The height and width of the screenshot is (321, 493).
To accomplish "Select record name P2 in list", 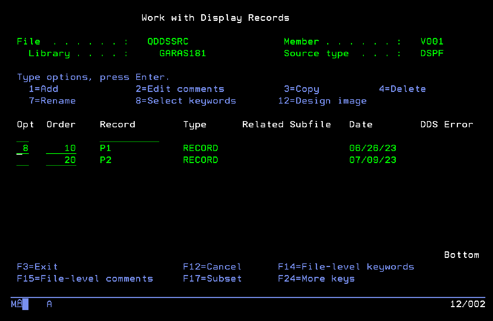I will 106,160.
